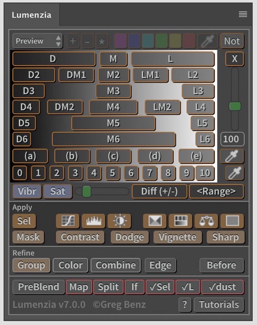The height and width of the screenshot is (325, 257).
Task: Click the Vibr vibrance mask button
Action: coord(27,191)
